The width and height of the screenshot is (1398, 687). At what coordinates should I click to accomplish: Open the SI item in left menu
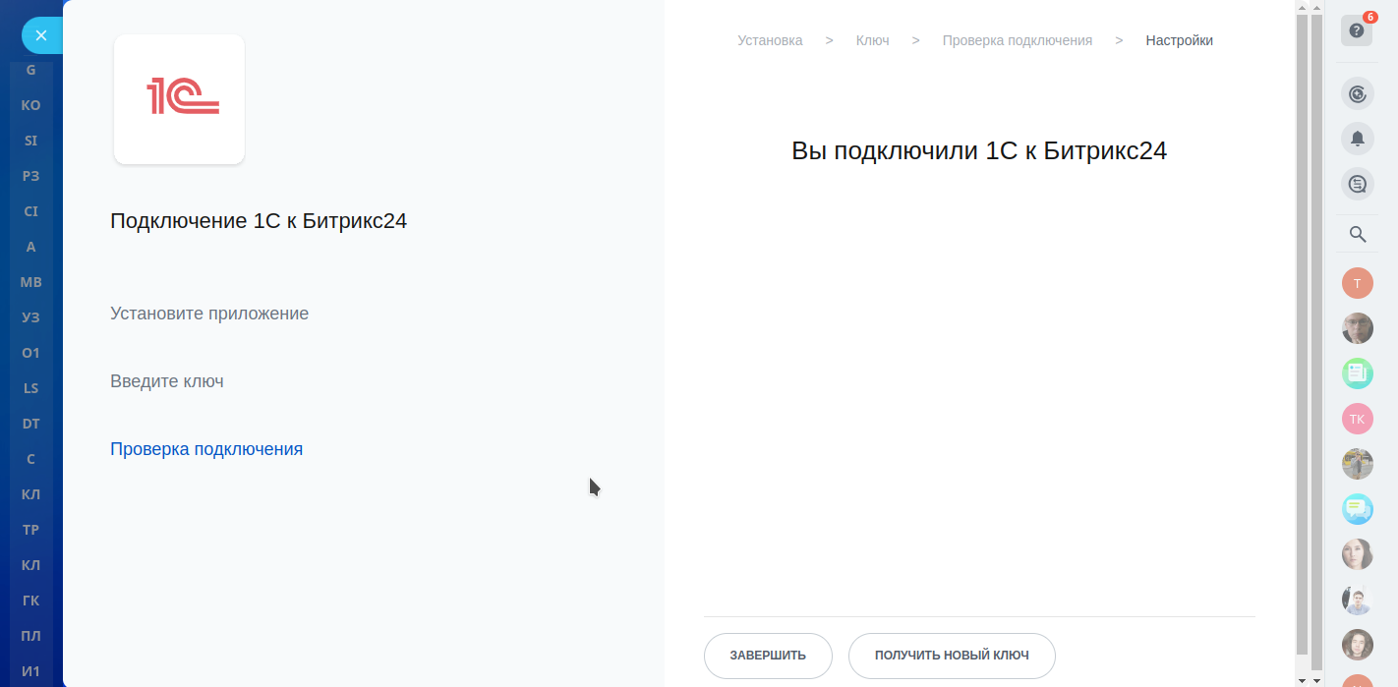coord(30,141)
